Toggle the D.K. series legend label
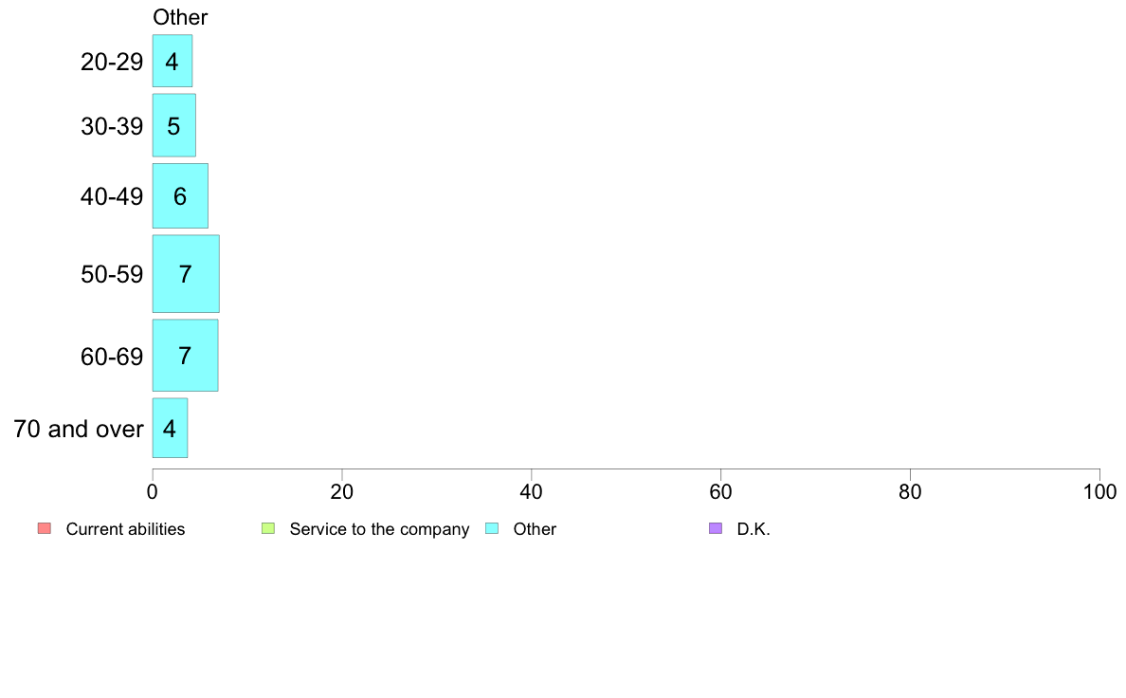Screen dimensions: 1126x698 click(754, 529)
